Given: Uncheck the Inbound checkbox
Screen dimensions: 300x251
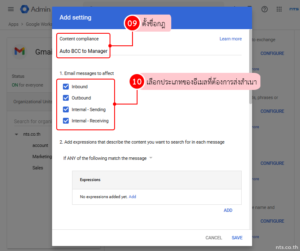Looking at the screenshot, I should [x=65, y=87].
